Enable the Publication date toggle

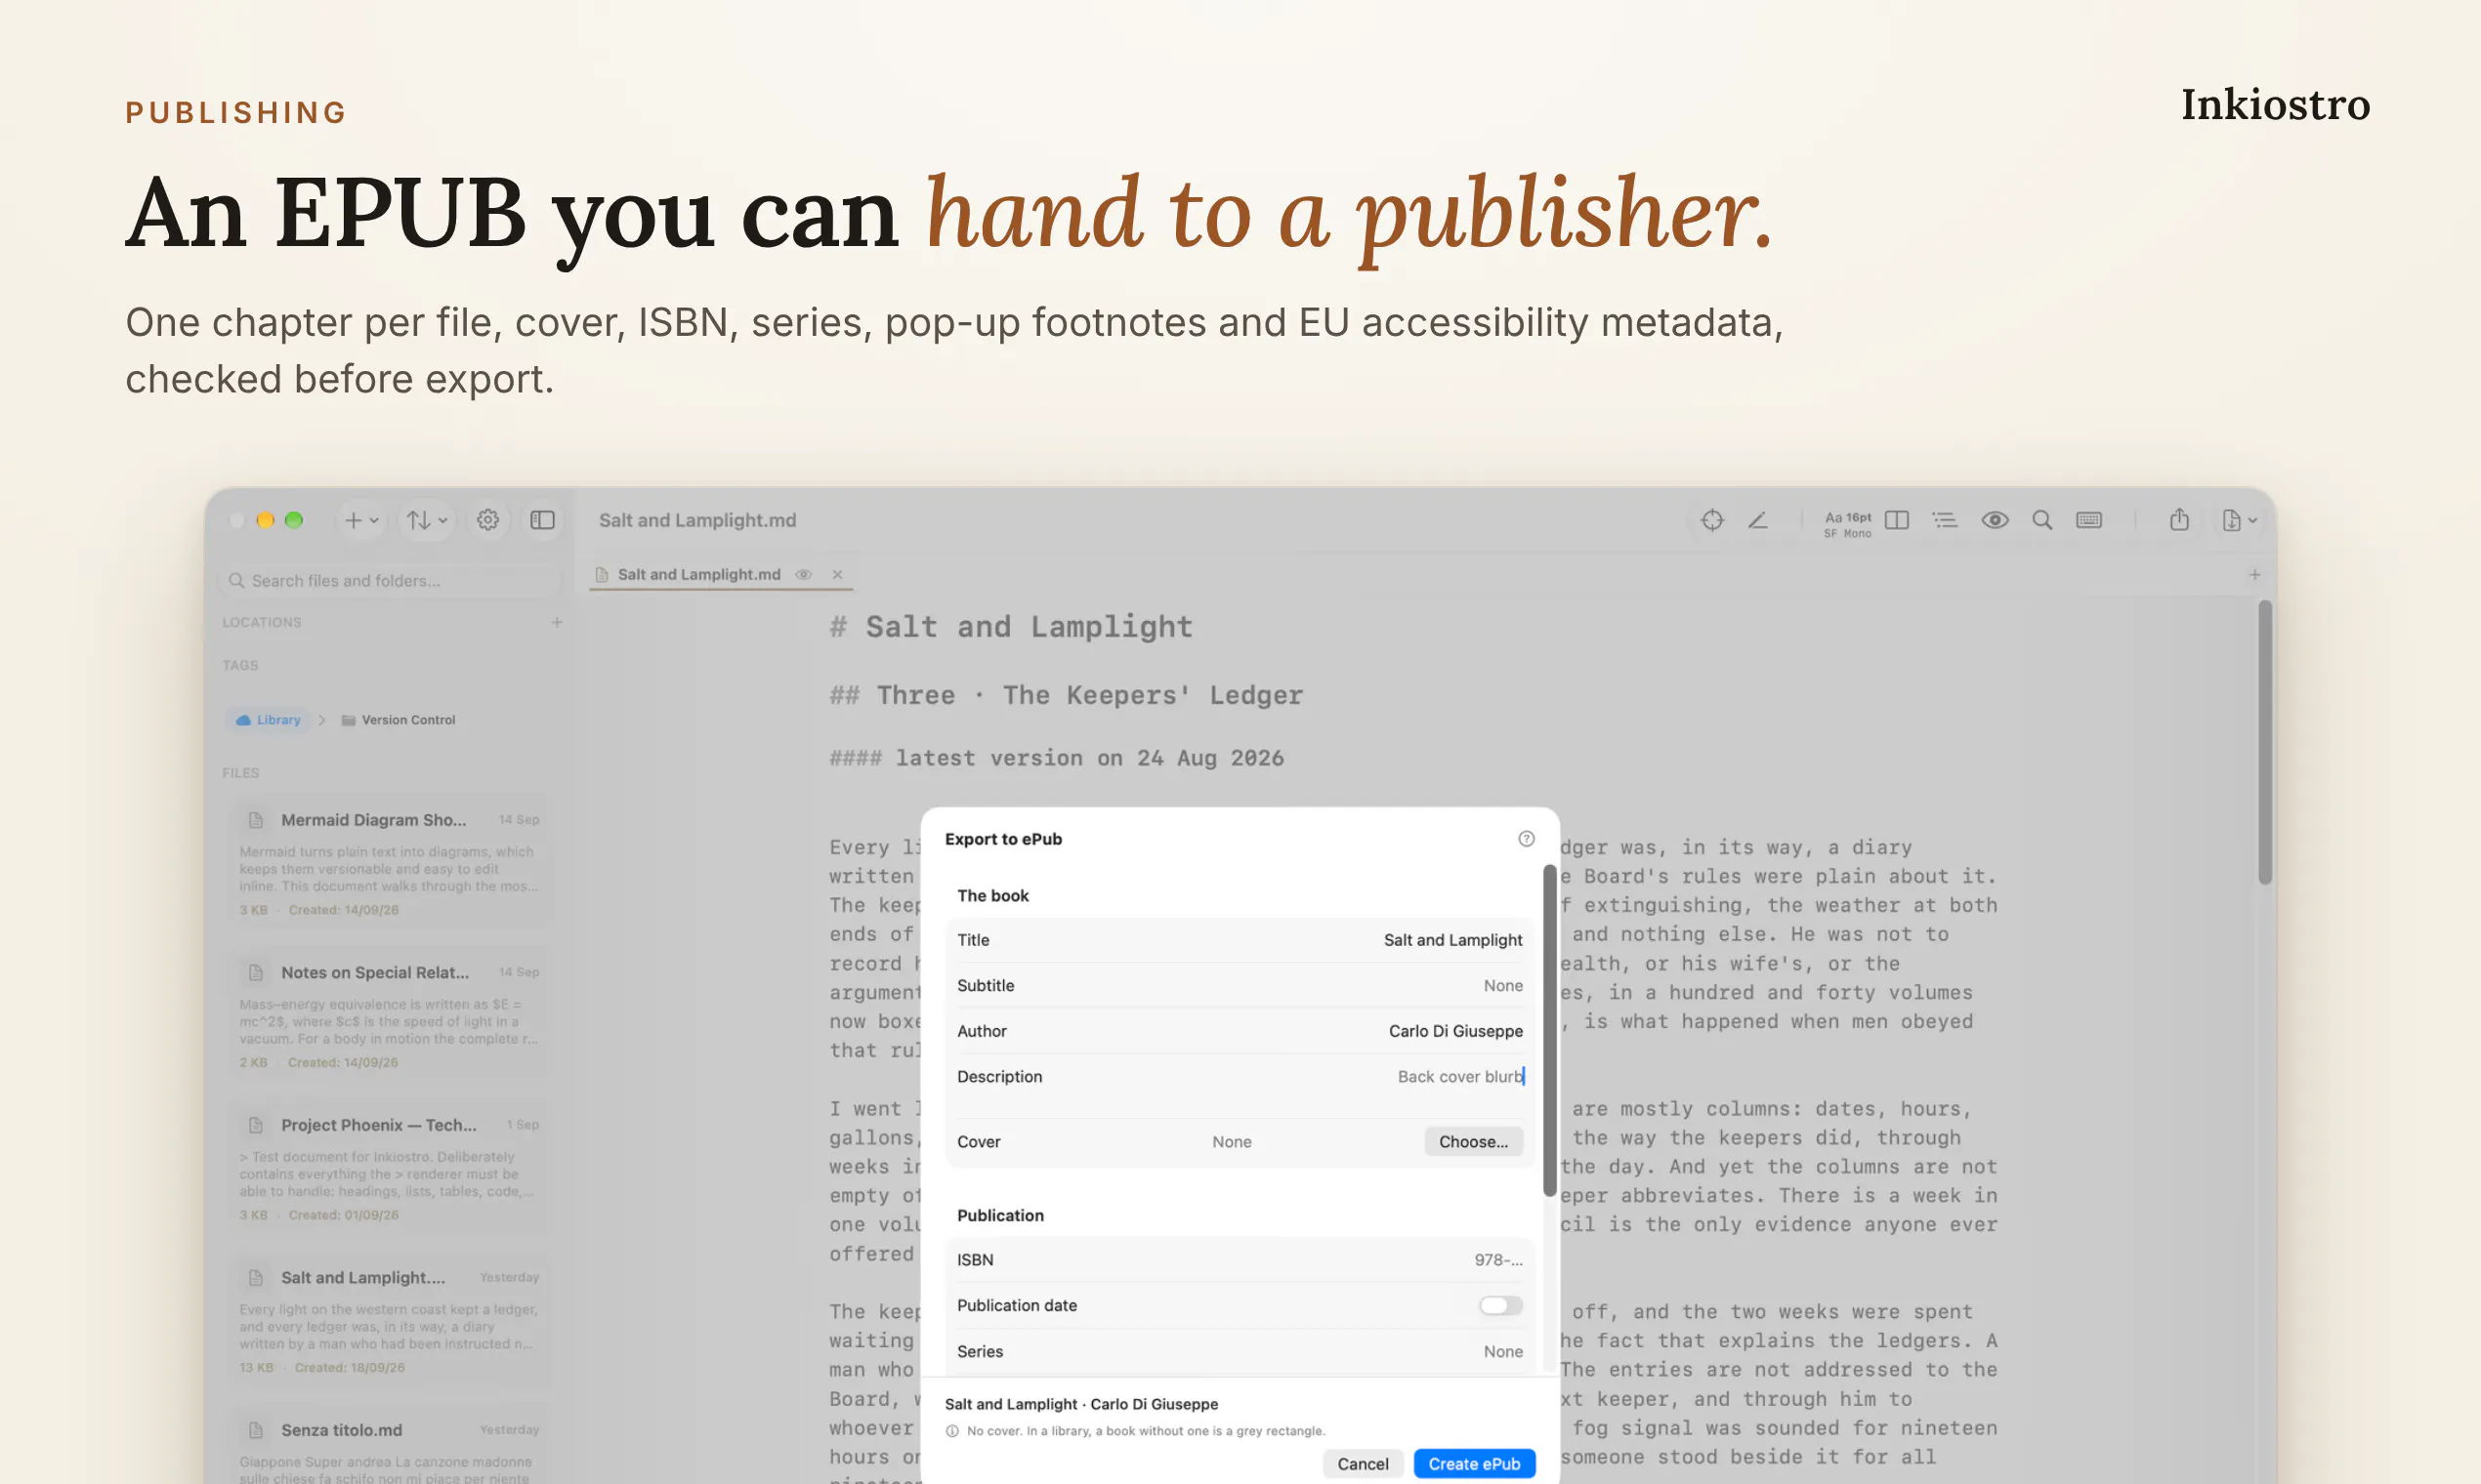[1500, 1306]
